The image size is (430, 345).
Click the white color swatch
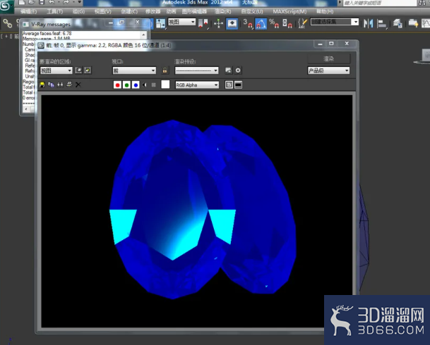point(165,84)
